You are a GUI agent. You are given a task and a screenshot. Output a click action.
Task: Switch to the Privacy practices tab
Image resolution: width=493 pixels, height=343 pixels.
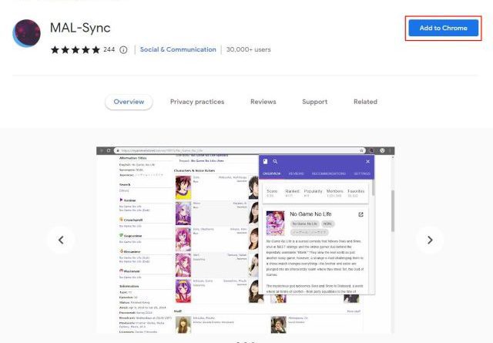(x=197, y=102)
